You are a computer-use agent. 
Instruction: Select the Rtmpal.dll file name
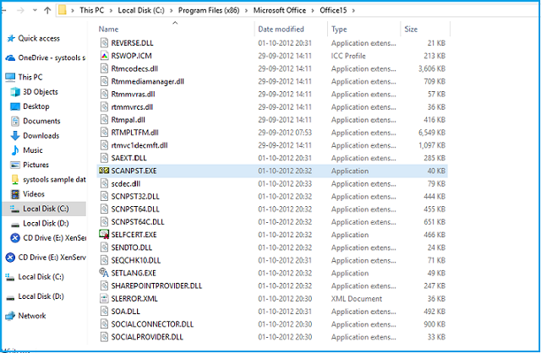click(x=128, y=120)
